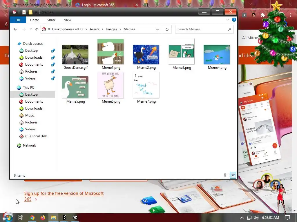The height and width of the screenshot is (222, 297).
Task: Expand the ribbon with the chevron
Action: pos(228,20)
